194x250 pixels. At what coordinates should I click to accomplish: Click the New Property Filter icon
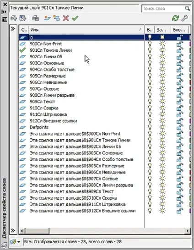click(14, 18)
